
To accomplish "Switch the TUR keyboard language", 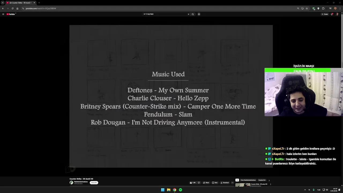I will 319,190.
